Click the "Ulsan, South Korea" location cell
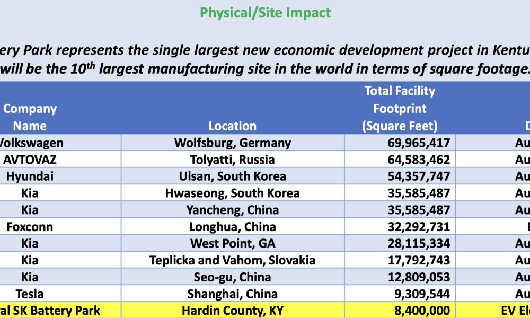The width and height of the screenshot is (530, 318). [x=233, y=176]
